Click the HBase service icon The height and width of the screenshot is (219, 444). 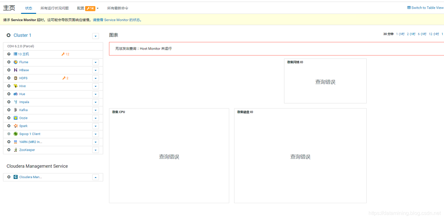click(15, 70)
